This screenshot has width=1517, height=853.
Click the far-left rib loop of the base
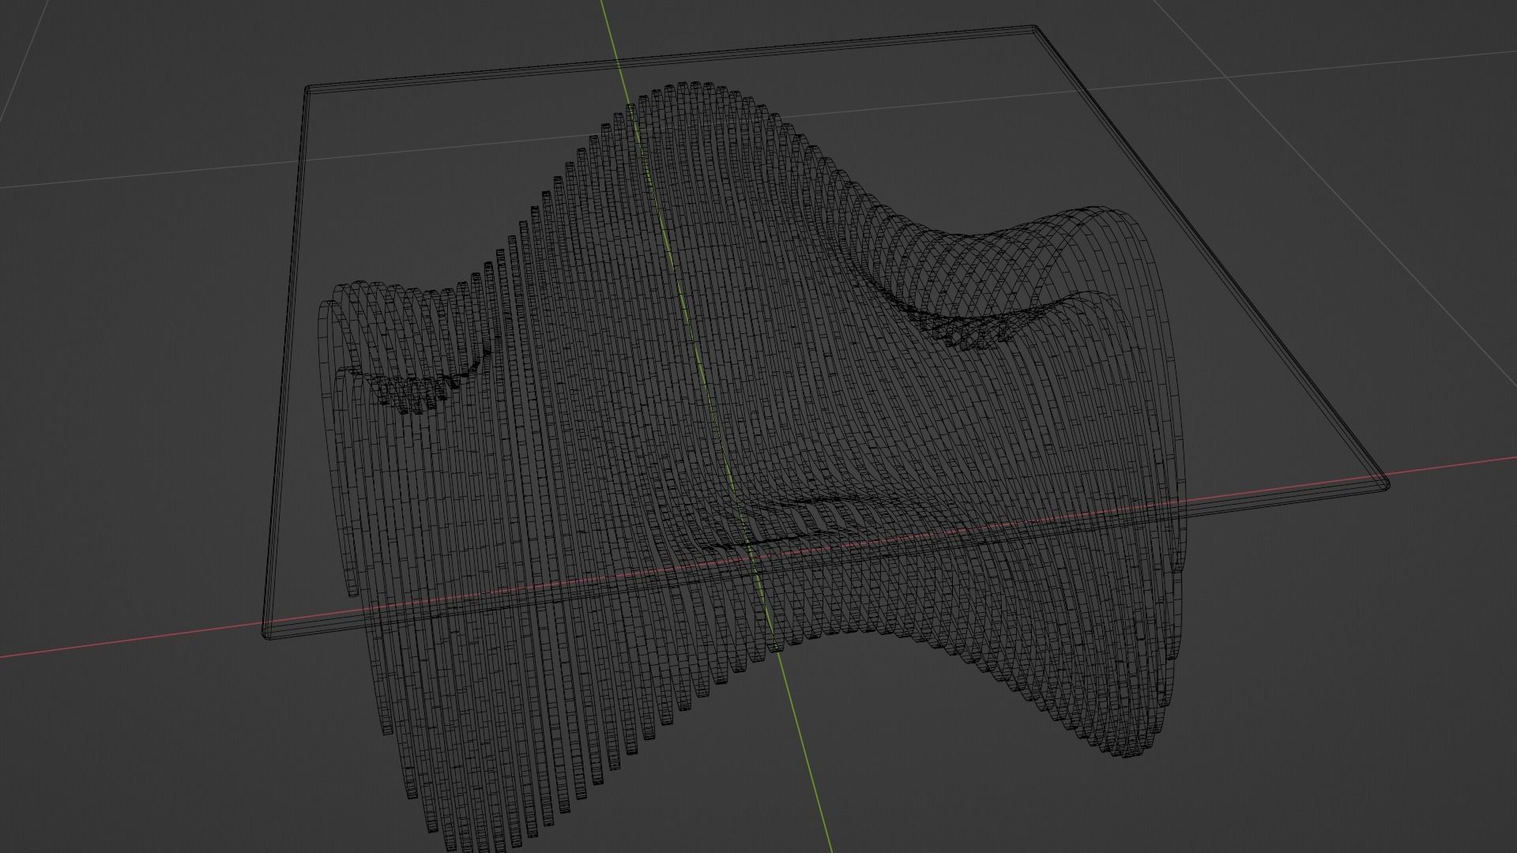[326, 332]
